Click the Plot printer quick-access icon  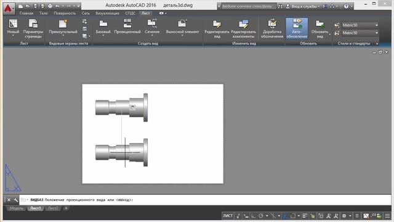(x=50, y=6)
